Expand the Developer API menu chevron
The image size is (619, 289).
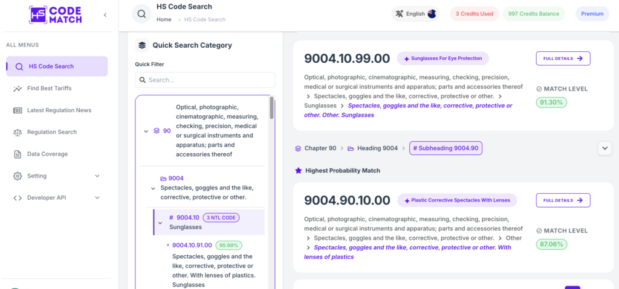pos(97,198)
